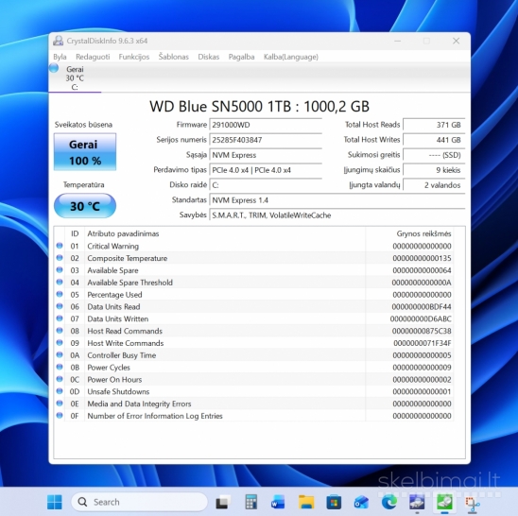Screen dimensions: 518x516
Task: Open Microsoft Word from the taskbar
Action: 278,502
